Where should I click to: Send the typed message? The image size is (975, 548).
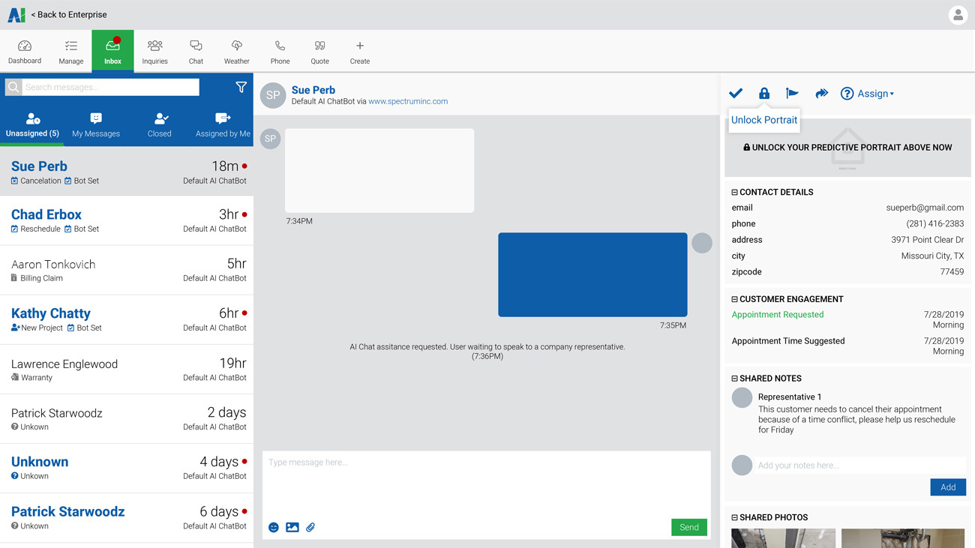click(x=688, y=527)
